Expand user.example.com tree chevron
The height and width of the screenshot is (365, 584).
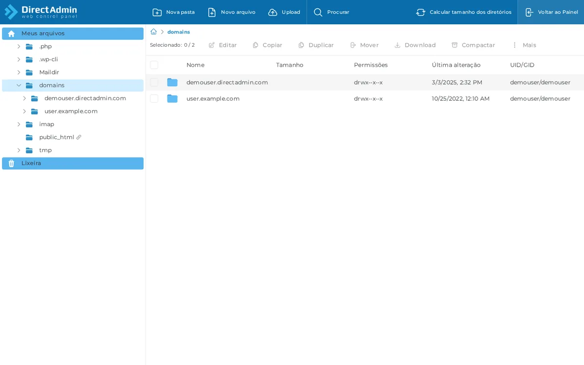coord(24,111)
